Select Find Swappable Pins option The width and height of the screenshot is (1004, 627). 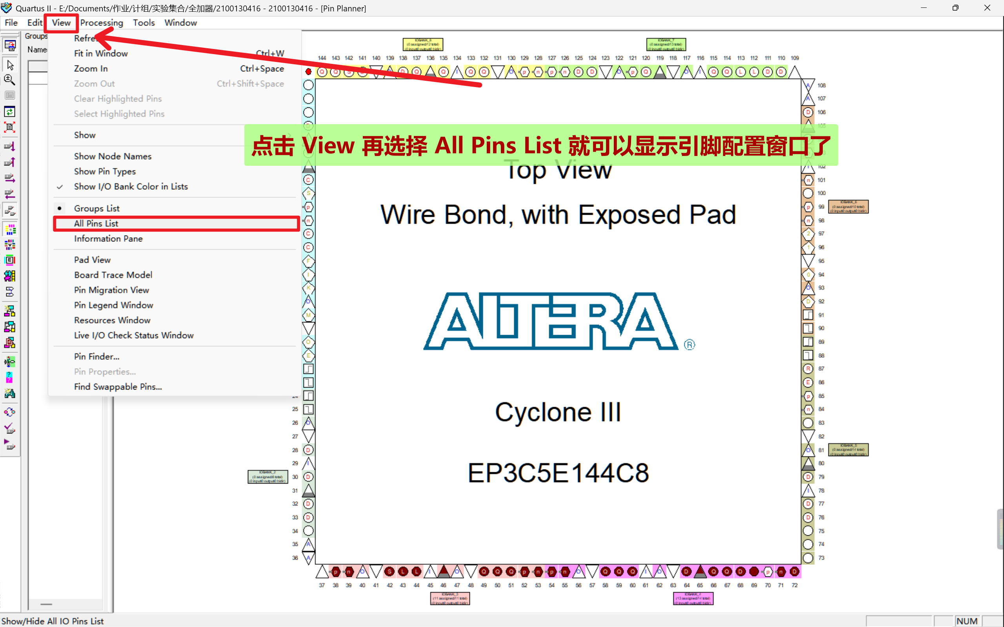pos(118,386)
